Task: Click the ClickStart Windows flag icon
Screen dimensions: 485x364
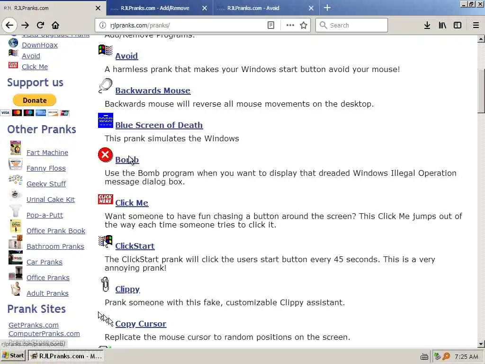Action: 106,241
